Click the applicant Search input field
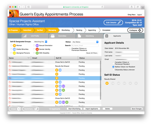This screenshot has height=125, width=152. pyautogui.click(x=85, y=46)
